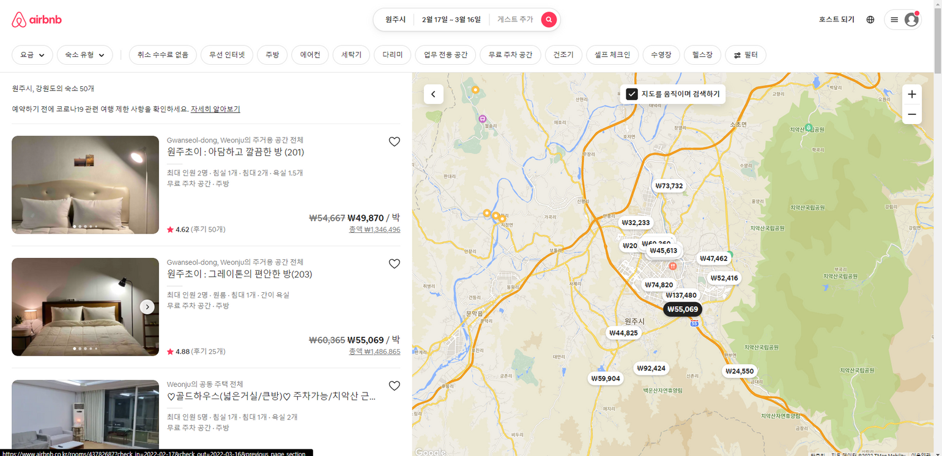The image size is (942, 456).
Task: Save listing 원주초이 (201) with heart
Action: click(x=395, y=142)
